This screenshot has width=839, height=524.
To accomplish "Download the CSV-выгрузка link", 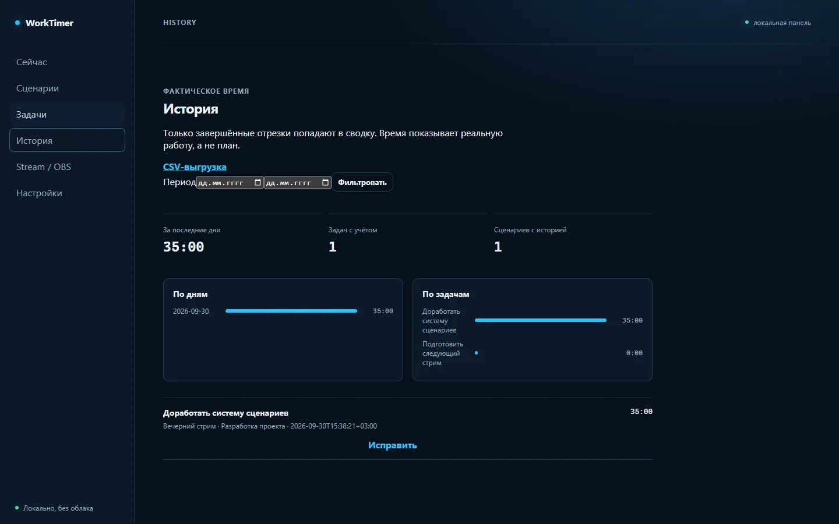I will (195, 167).
